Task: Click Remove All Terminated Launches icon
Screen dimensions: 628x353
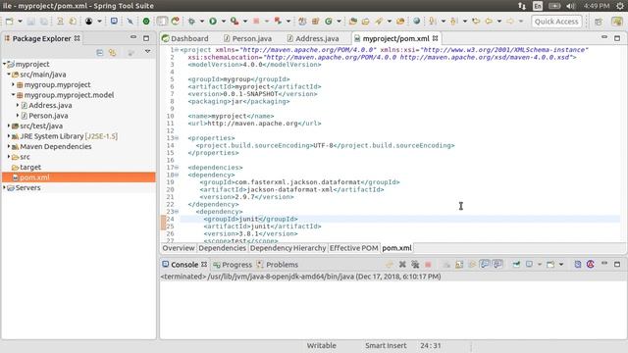Action: tap(415, 265)
